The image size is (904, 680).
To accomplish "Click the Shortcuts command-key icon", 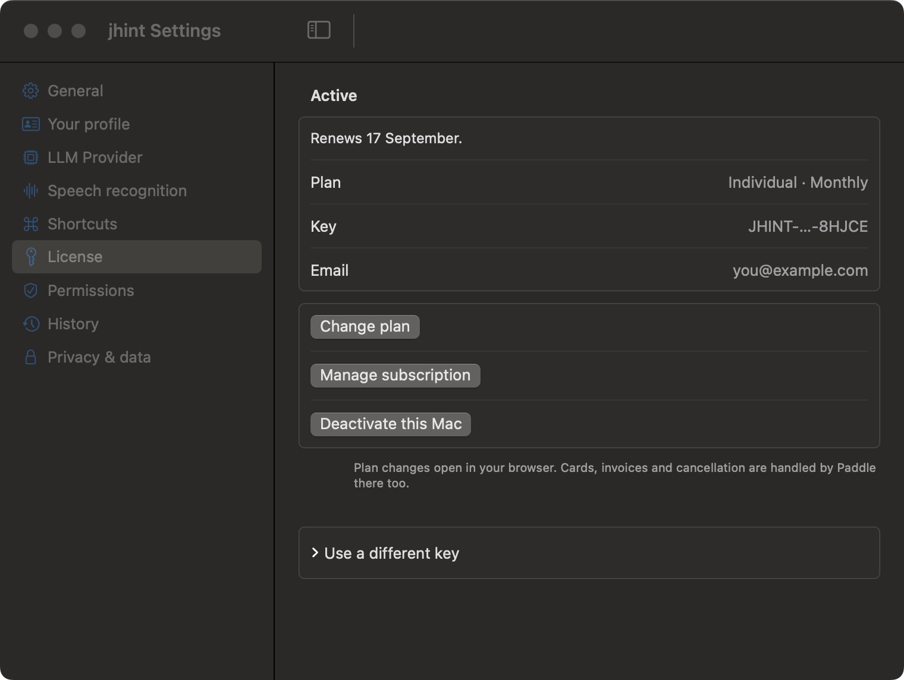I will [x=31, y=224].
